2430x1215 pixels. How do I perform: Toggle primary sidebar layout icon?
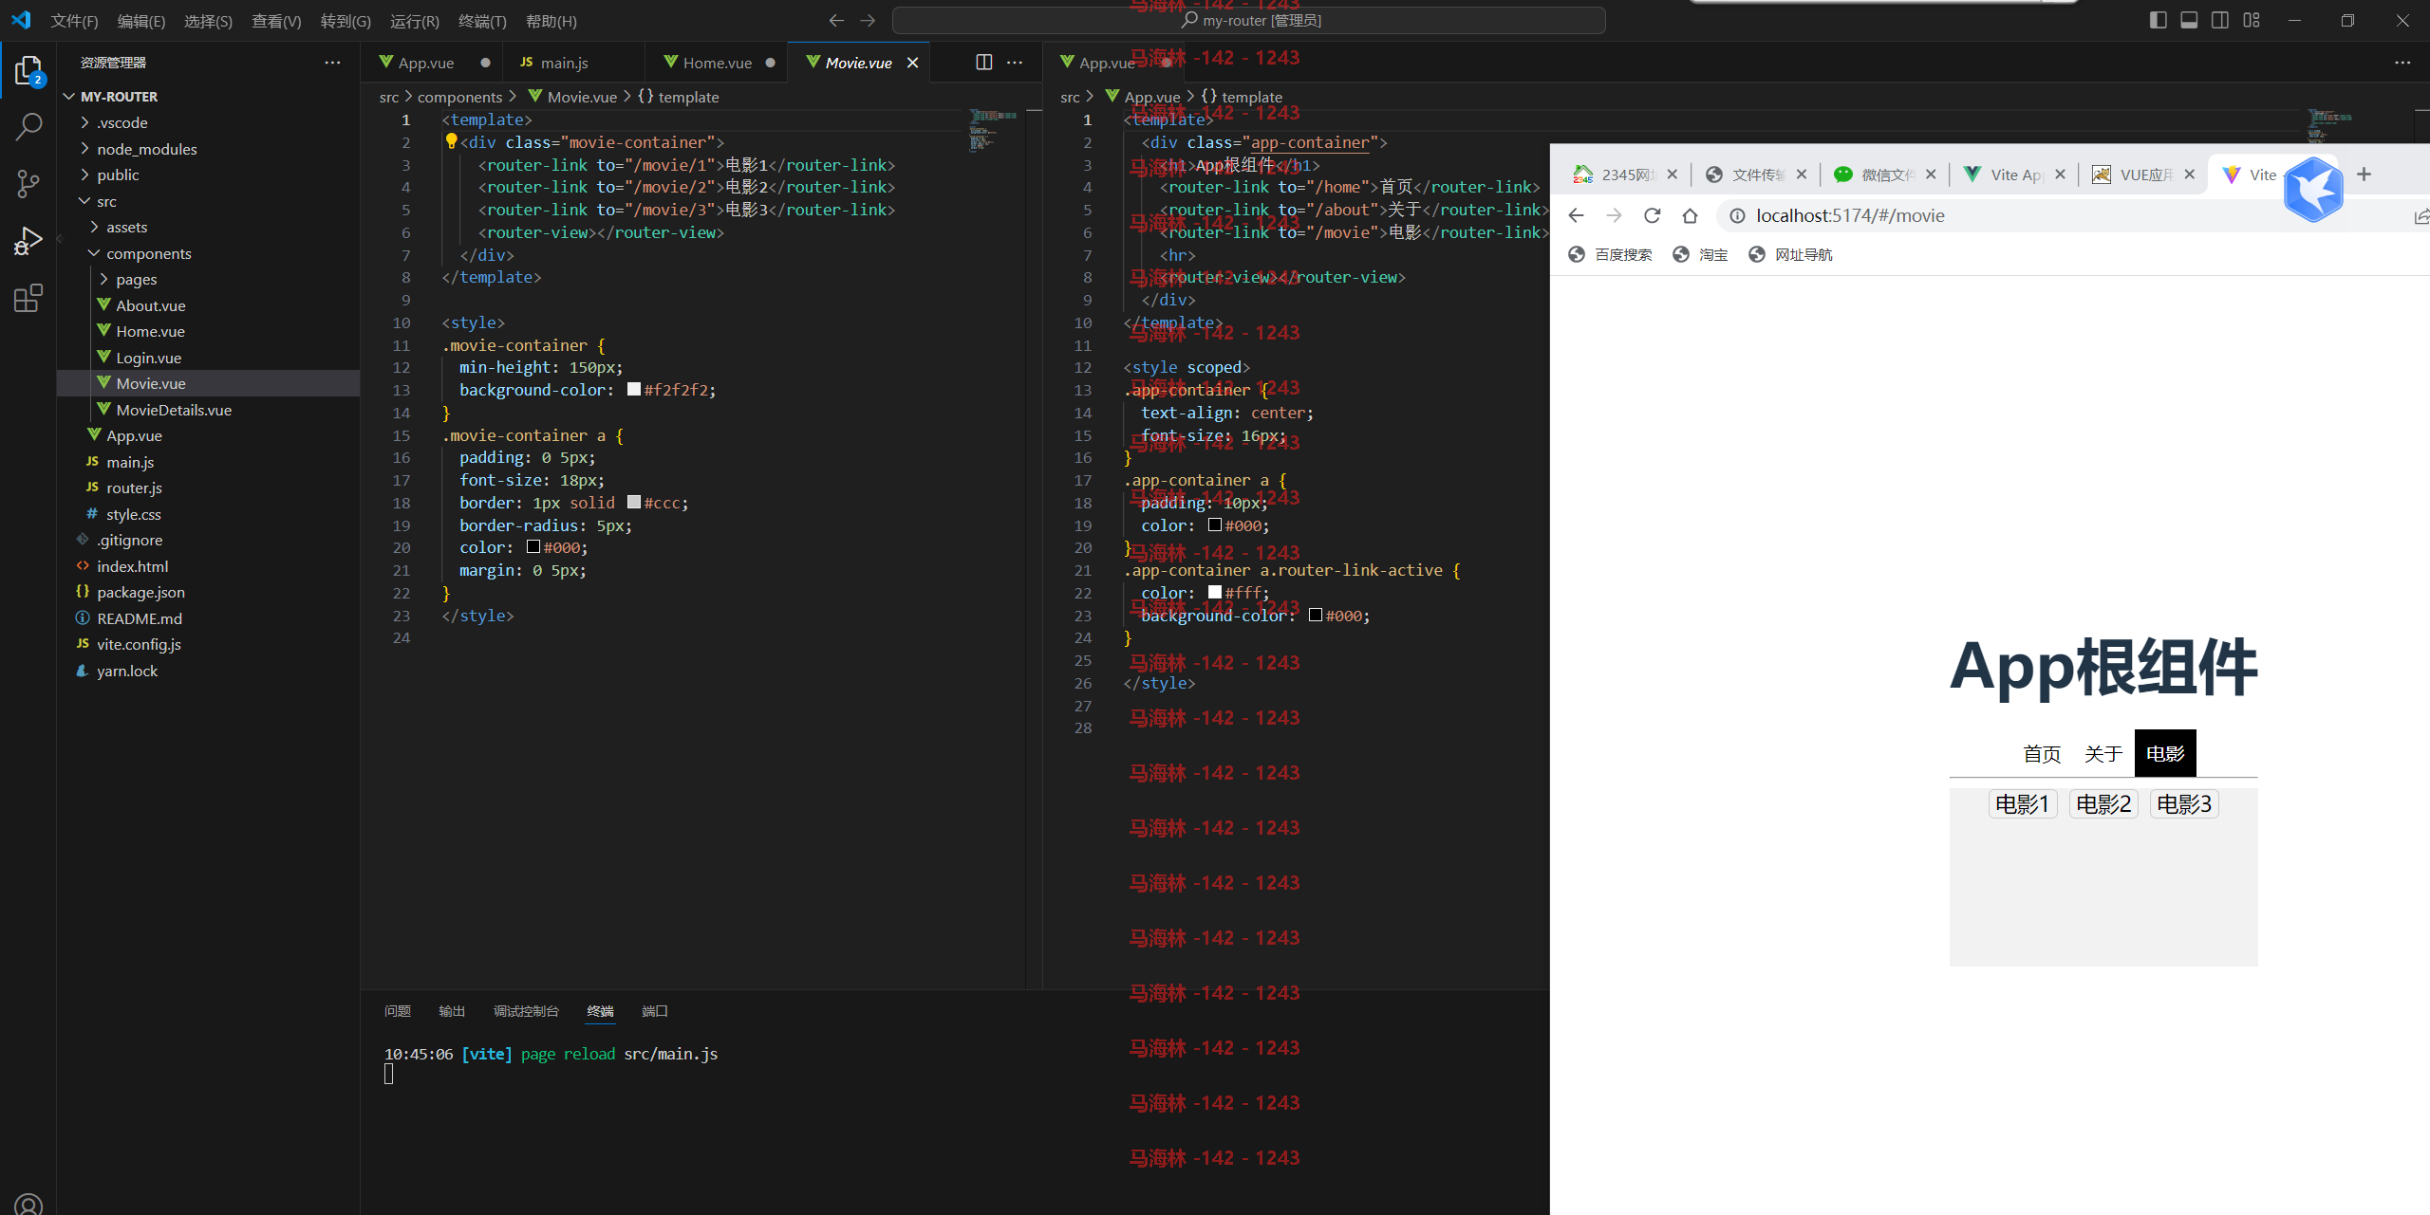[x=2159, y=20]
